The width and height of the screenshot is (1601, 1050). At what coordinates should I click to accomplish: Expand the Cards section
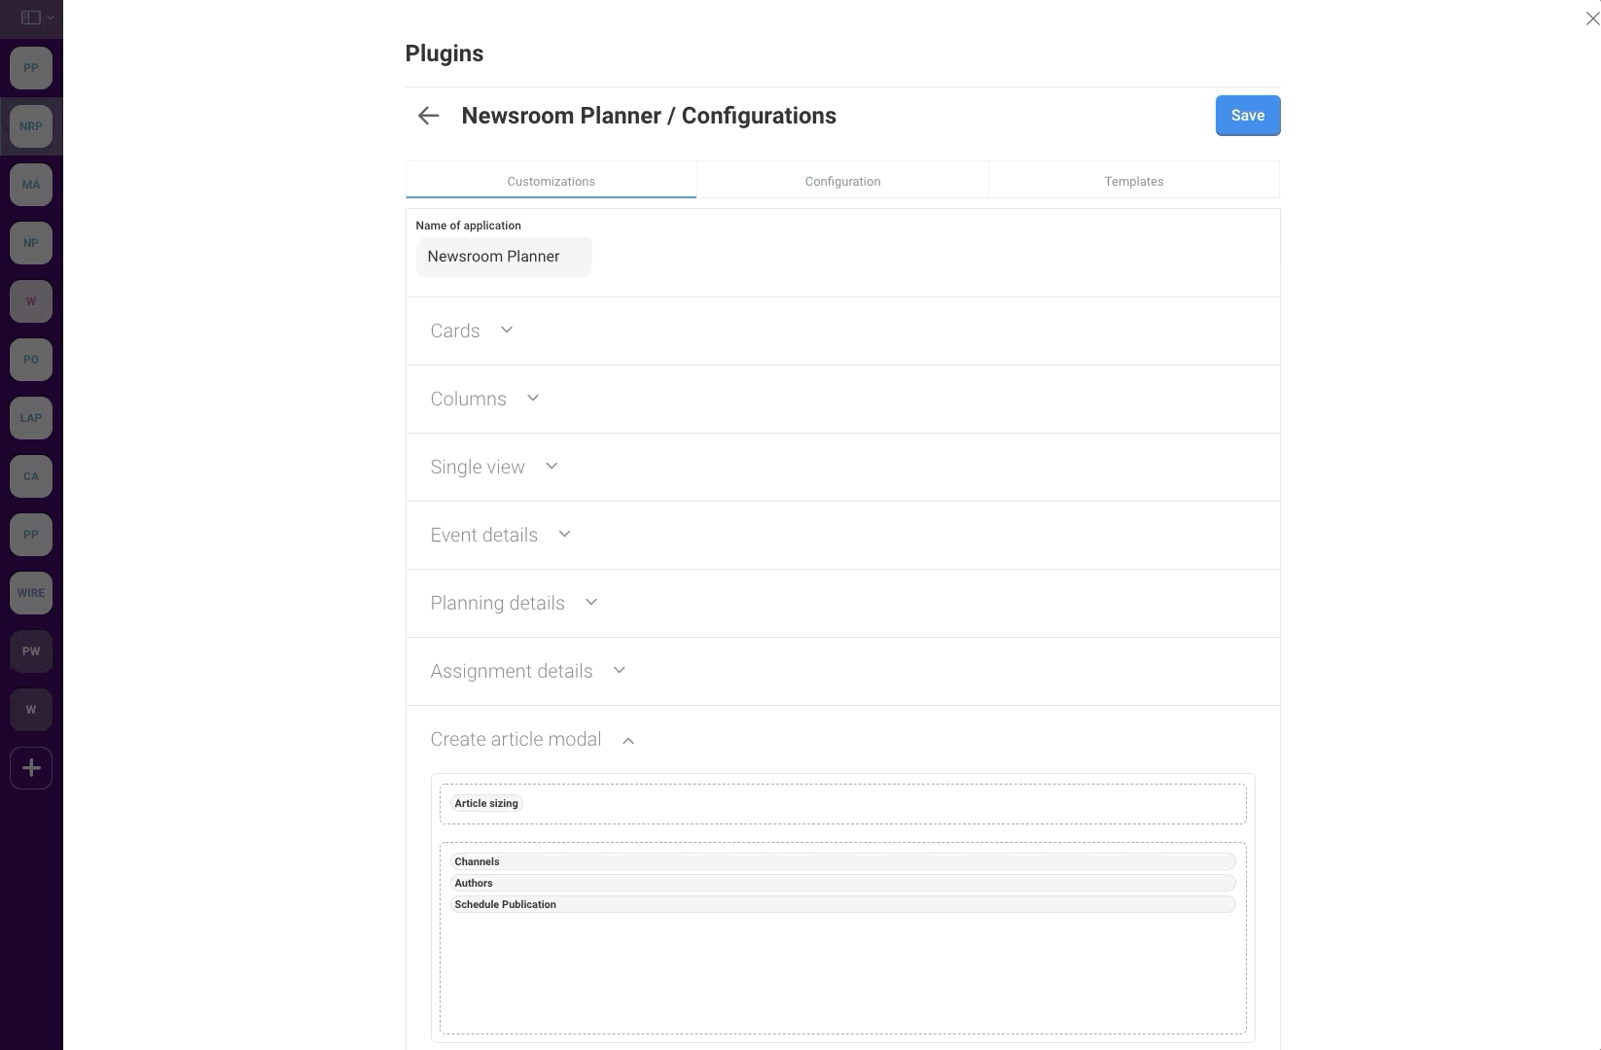pos(472,331)
